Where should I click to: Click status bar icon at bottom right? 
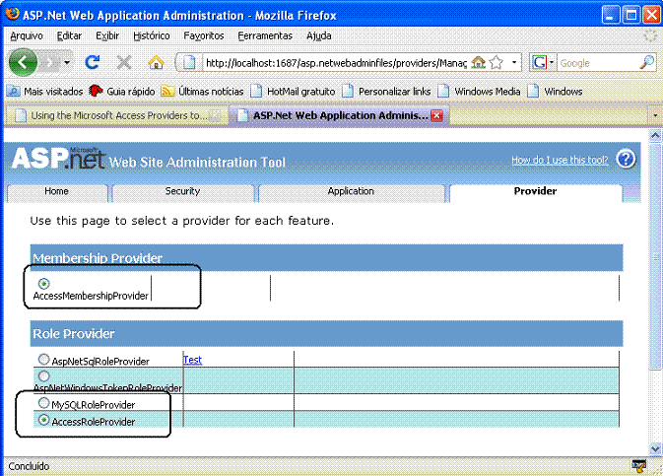[x=639, y=466]
